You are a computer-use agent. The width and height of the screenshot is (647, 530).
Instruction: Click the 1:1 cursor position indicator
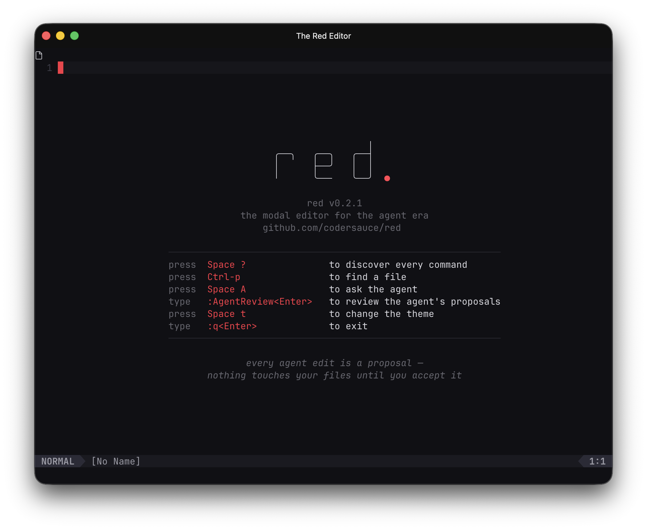597,461
